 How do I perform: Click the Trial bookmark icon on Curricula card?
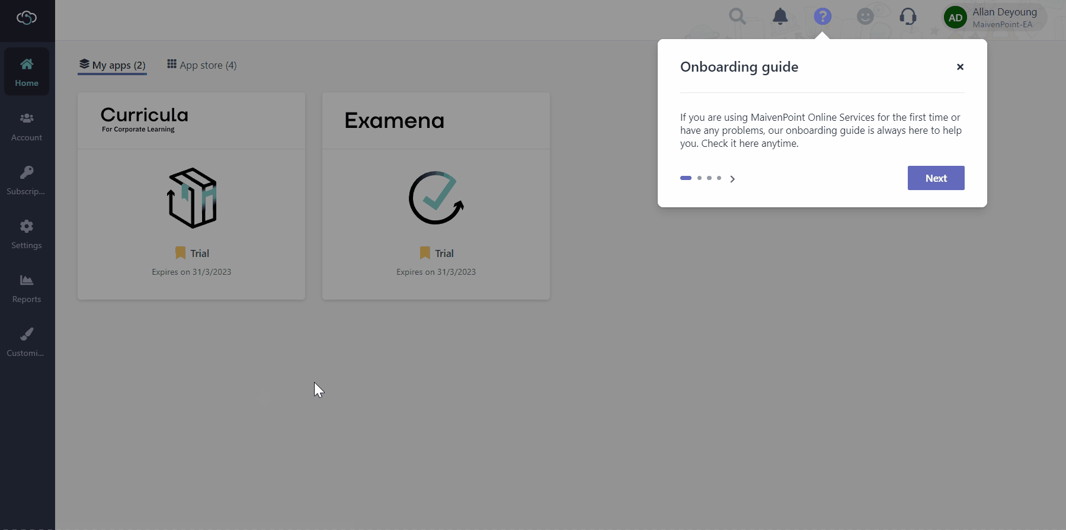[180, 253]
